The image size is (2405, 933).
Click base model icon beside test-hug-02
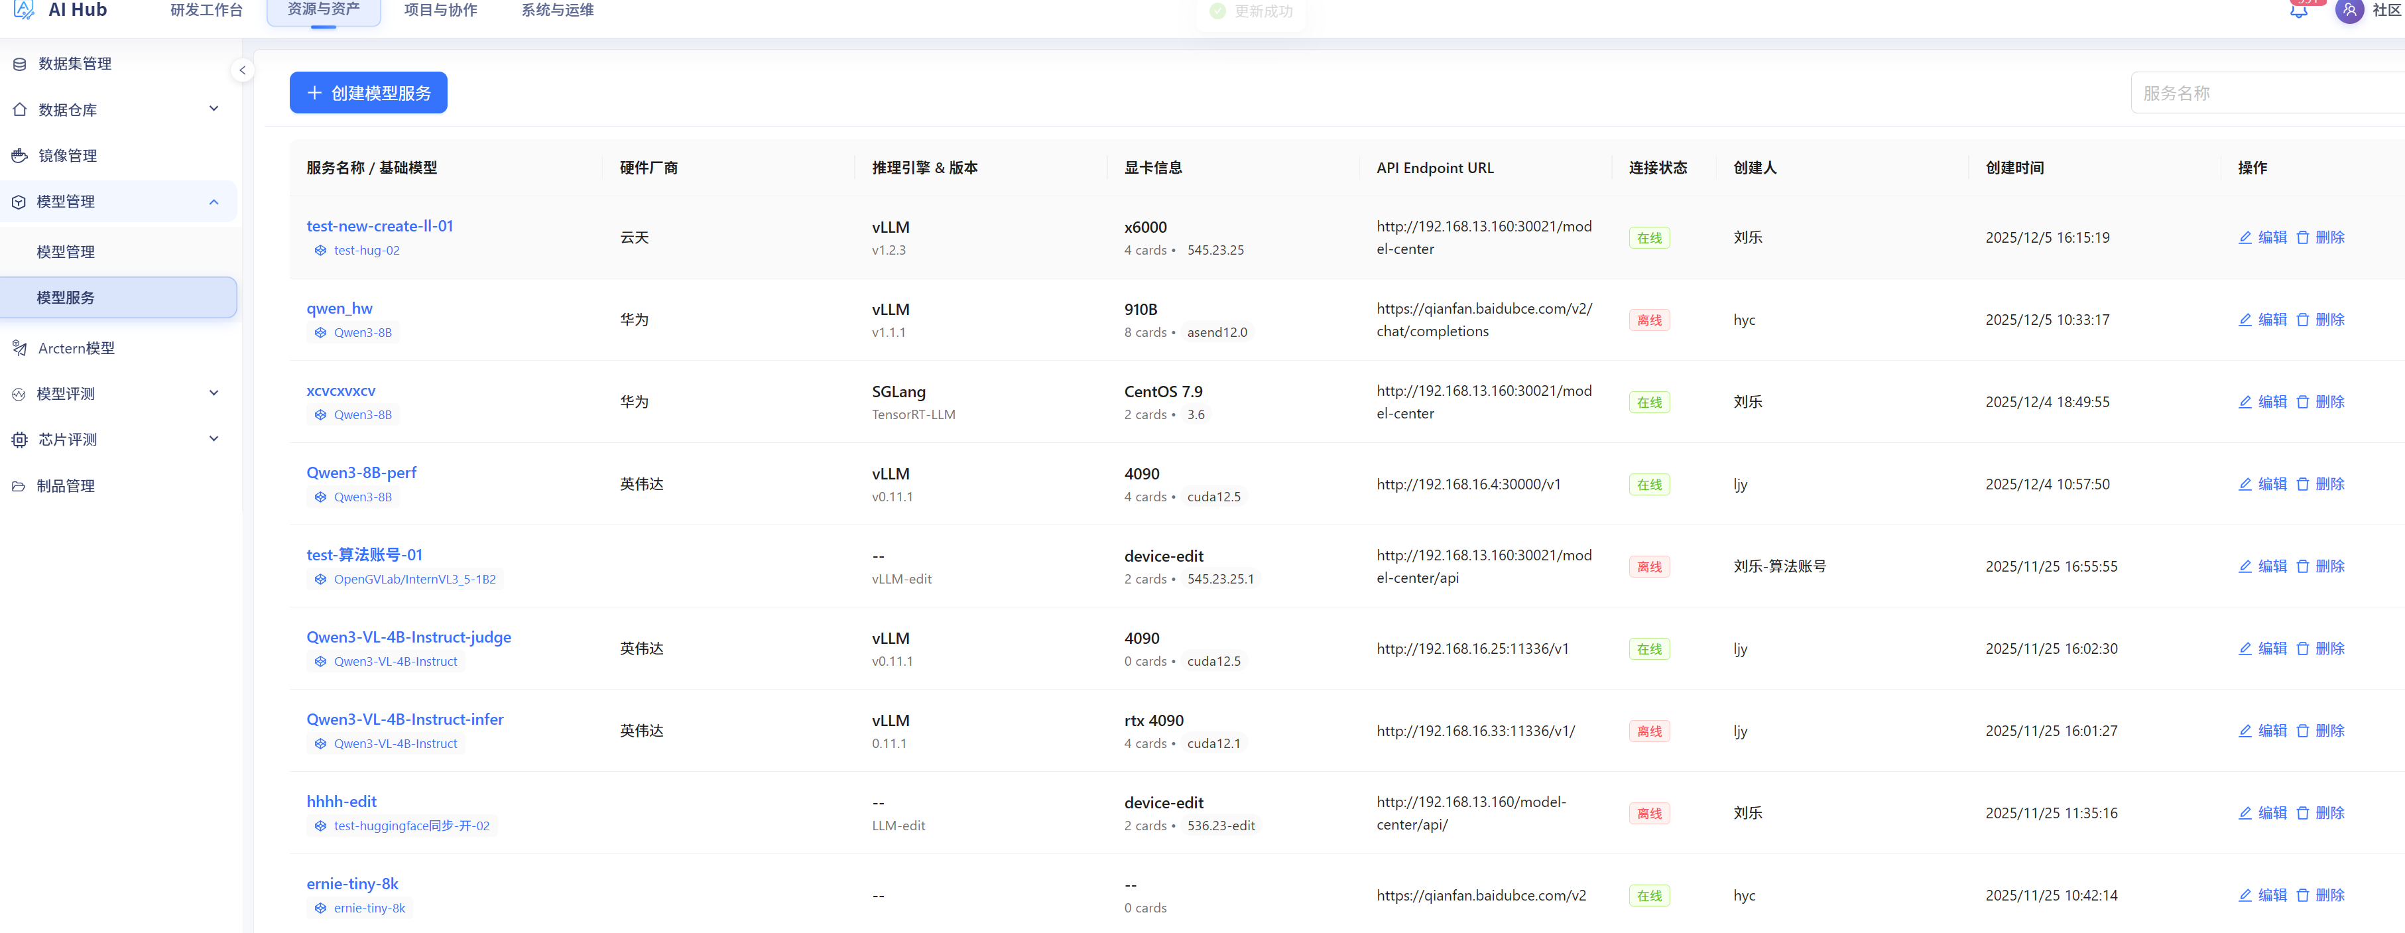[x=320, y=250]
